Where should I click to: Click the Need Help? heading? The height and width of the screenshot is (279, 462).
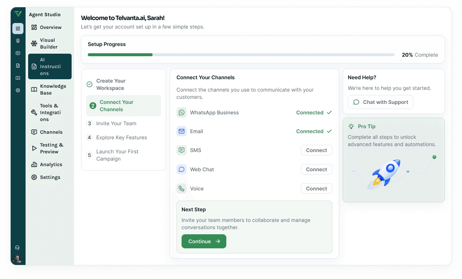pos(362,78)
